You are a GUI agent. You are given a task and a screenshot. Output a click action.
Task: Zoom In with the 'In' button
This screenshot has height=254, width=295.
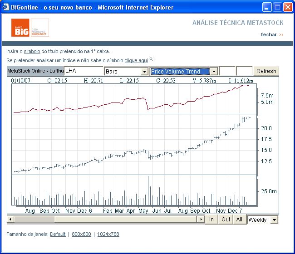pos(211,220)
